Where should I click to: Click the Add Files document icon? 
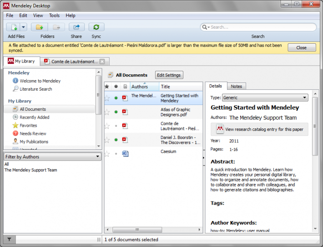tap(14, 27)
